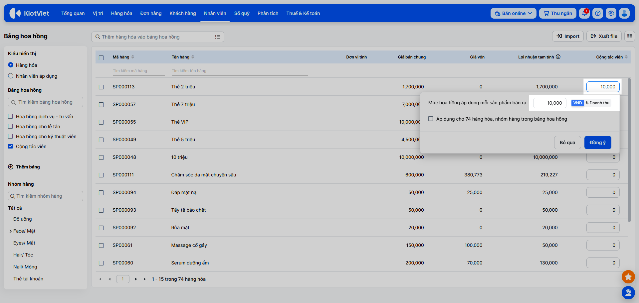Click the page number box
This screenshot has height=303, width=639.
123,279
